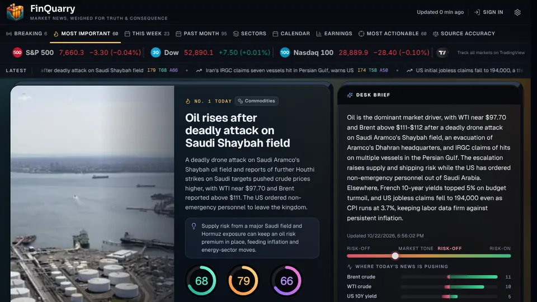Click the Nasdaq 100 badge icon

(x=285, y=53)
